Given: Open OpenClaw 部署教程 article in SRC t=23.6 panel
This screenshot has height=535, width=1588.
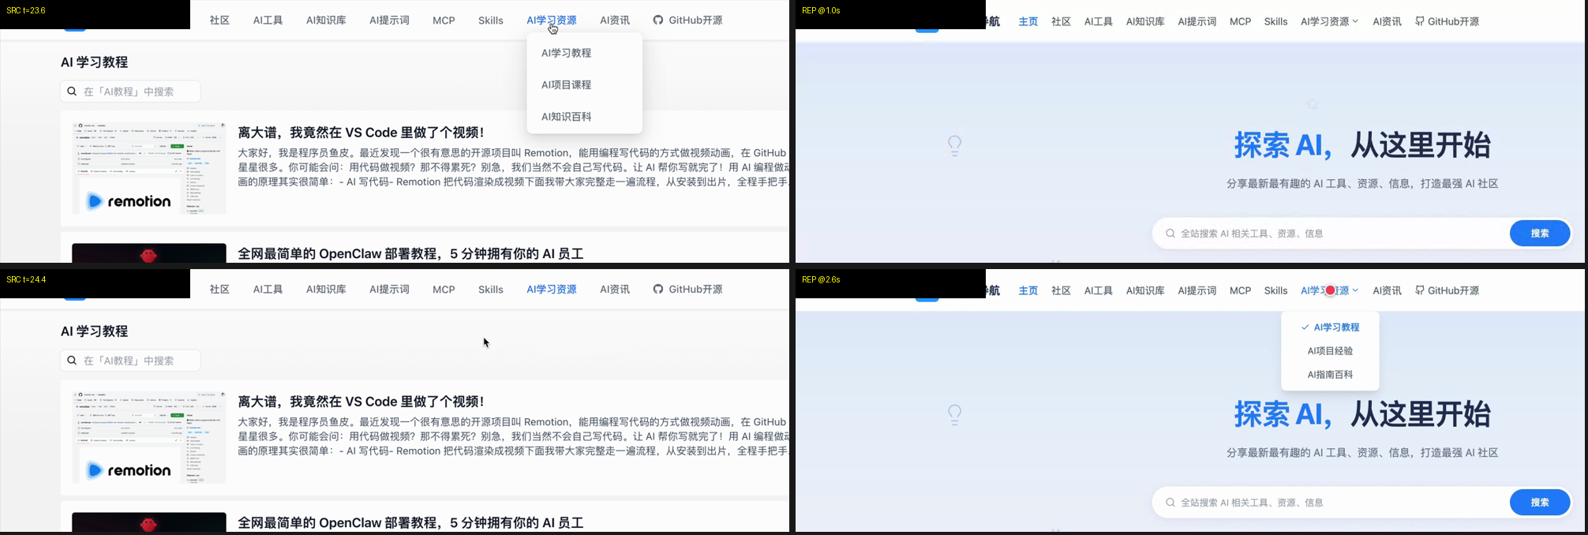Looking at the screenshot, I should coord(410,254).
